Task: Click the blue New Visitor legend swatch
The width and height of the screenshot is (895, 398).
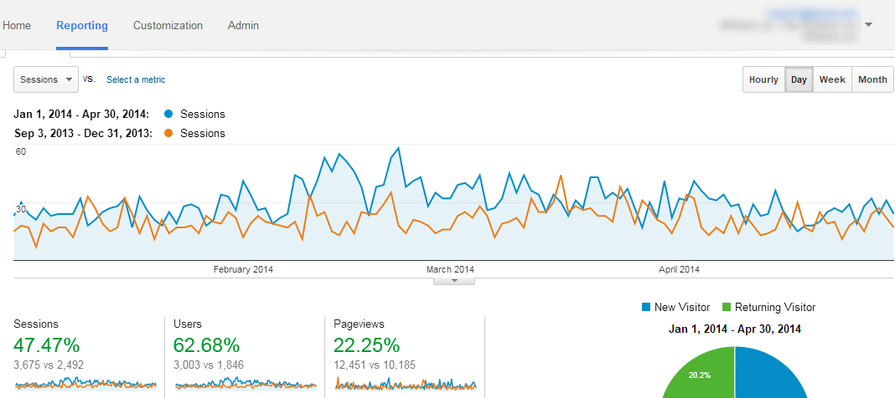Action: click(646, 307)
